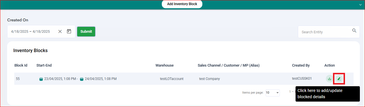Click the search magnifier icon
Viewport: 365px width, 107px height.
(x=354, y=31)
